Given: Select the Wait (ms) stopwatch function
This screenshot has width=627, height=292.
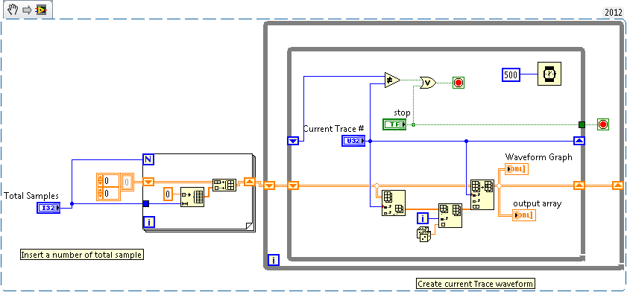Looking at the screenshot, I should [549, 74].
